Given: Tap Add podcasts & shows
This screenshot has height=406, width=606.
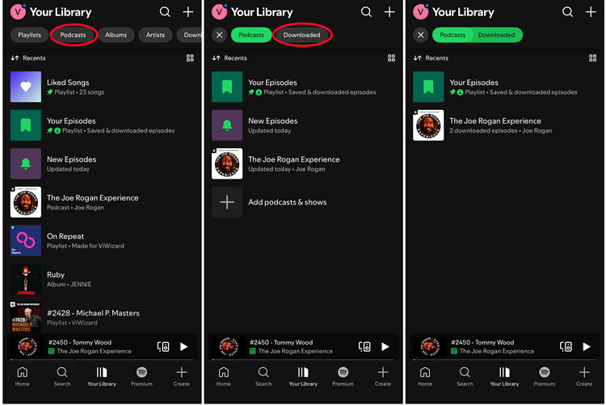Looking at the screenshot, I should point(303,202).
